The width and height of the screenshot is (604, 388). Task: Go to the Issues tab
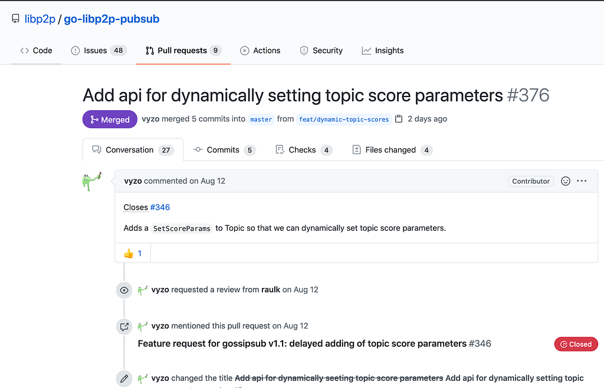[98, 51]
